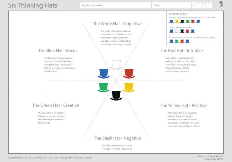Click the Six Thinking Hats title
The width and height of the screenshot is (232, 162).
coord(33,5)
